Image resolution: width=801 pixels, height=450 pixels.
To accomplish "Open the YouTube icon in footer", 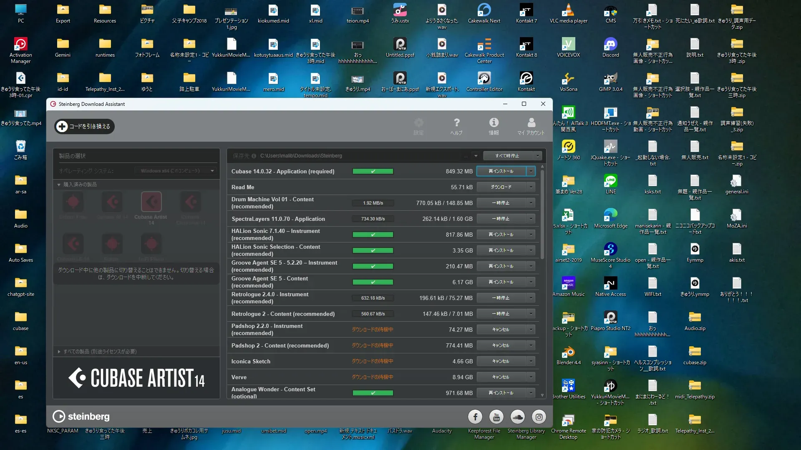I will (496, 417).
